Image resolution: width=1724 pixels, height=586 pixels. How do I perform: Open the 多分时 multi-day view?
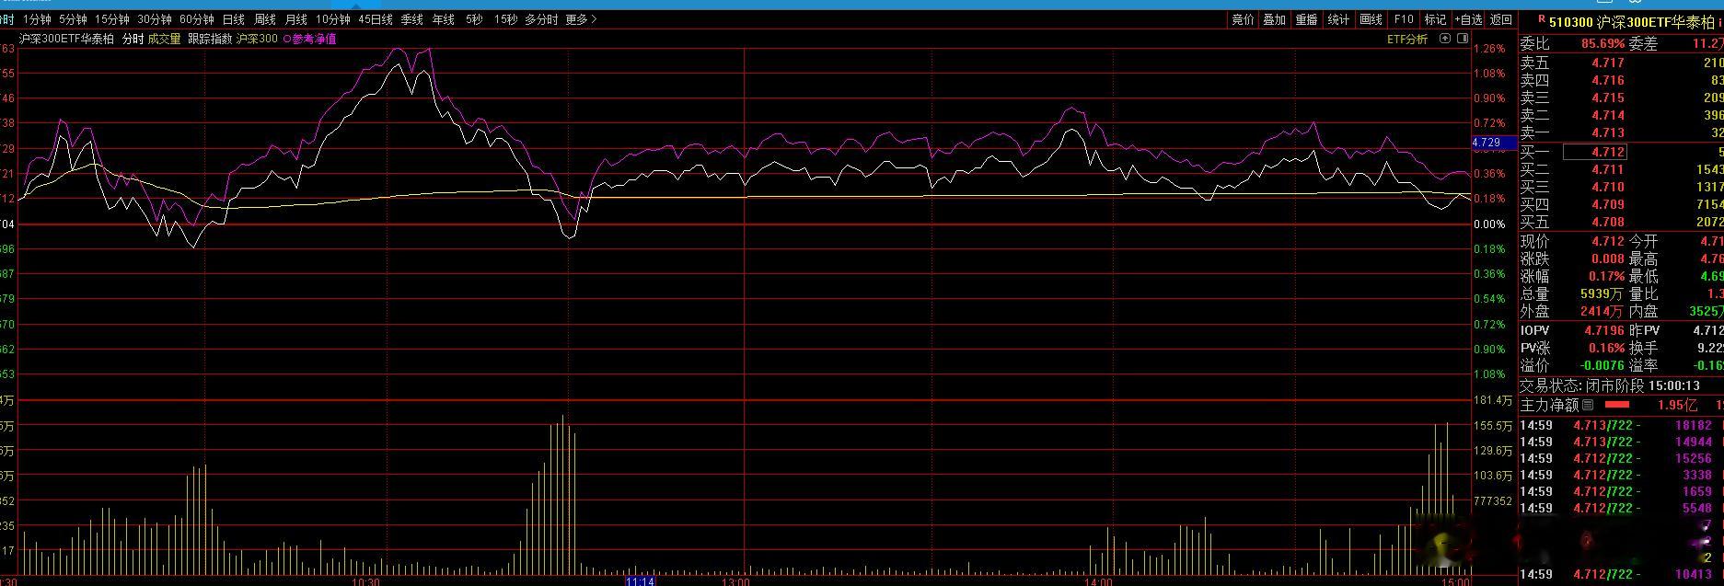click(x=542, y=19)
